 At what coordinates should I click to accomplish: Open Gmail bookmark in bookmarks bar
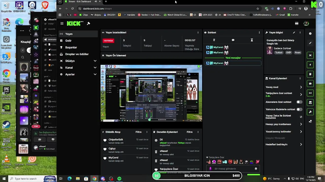click(280, 15)
